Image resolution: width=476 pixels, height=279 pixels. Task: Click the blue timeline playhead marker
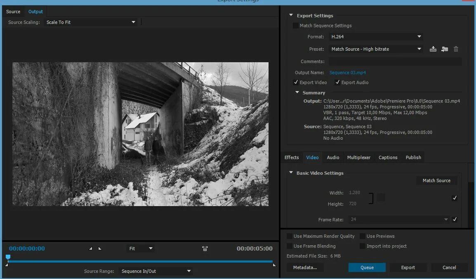[x=8, y=257]
